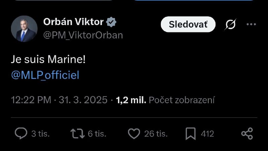Open the three-dot more options menu
The image size is (268, 151).
(251, 24)
